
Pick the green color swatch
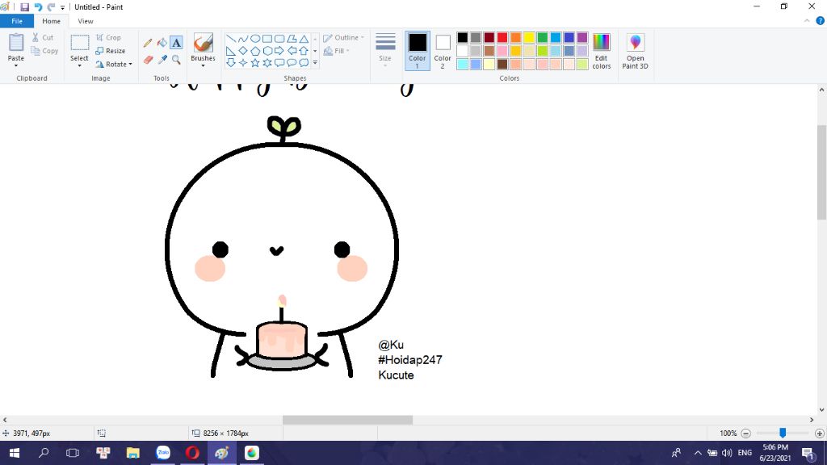542,37
